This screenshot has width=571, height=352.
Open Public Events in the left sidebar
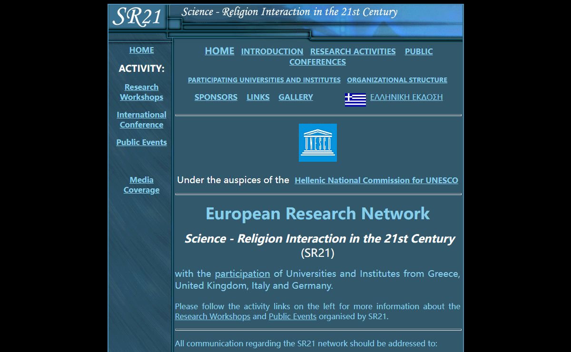(x=141, y=142)
